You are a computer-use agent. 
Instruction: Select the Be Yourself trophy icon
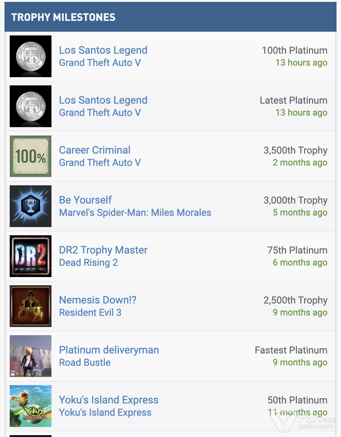(31, 206)
